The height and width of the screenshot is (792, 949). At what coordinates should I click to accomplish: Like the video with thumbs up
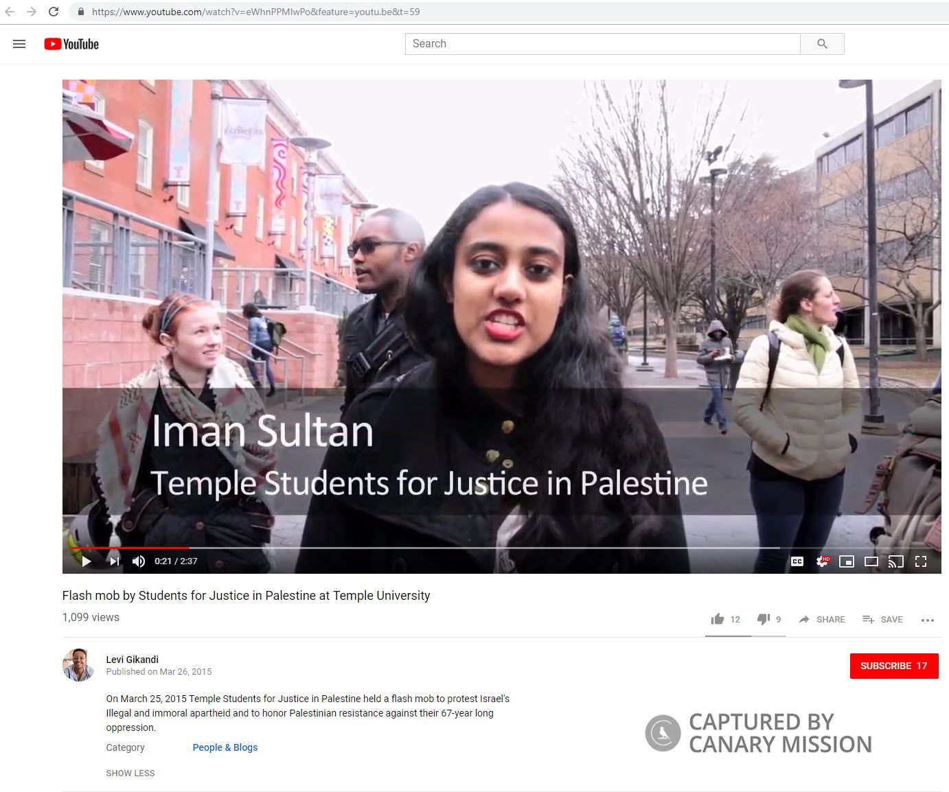(717, 618)
